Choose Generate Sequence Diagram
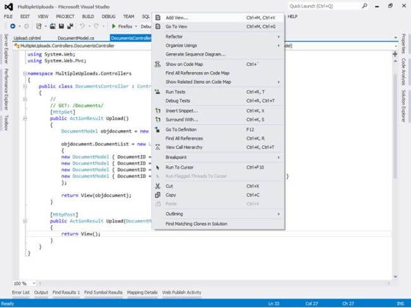411x308 pixels. (x=219, y=54)
